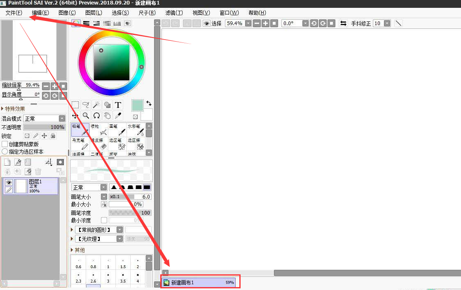Viewport: 461px width, 290px height.
Task: Choose the 马克笔 marker tool
Action: (80, 144)
